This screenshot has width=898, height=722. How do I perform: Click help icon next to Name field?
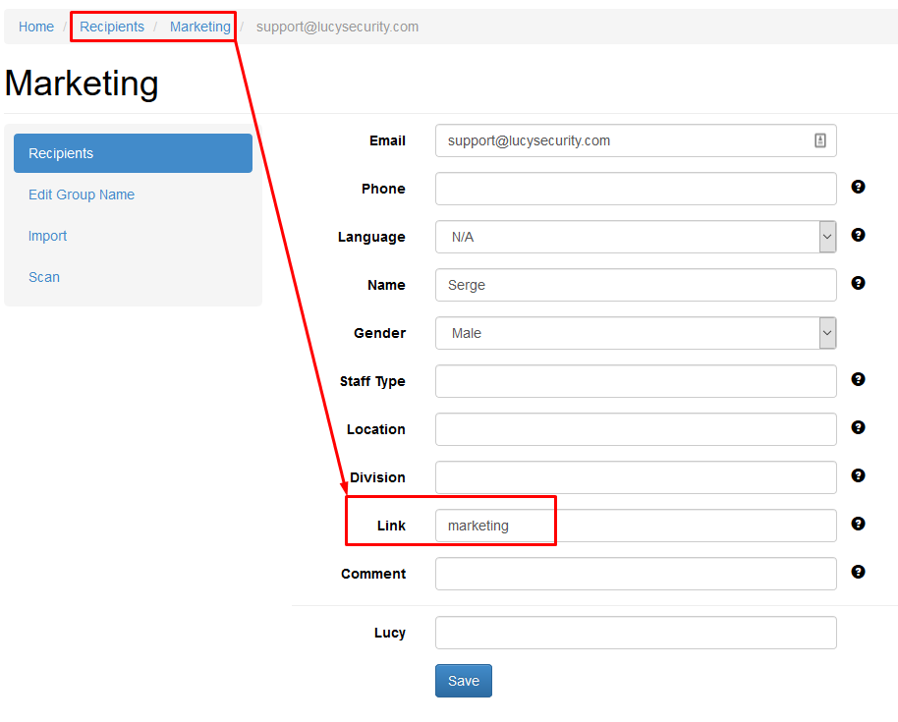(x=858, y=283)
